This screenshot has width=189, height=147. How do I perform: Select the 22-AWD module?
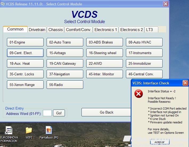(x=105, y=63)
